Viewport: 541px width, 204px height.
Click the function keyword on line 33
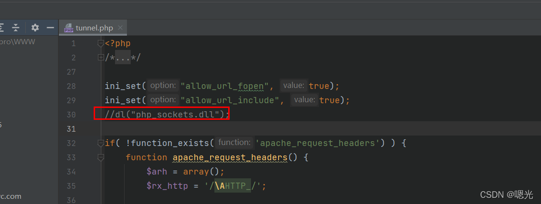point(146,157)
